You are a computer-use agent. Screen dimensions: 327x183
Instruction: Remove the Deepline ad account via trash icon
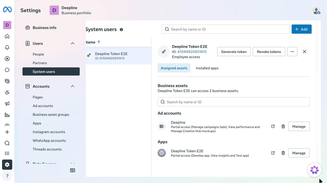pyautogui.click(x=283, y=126)
